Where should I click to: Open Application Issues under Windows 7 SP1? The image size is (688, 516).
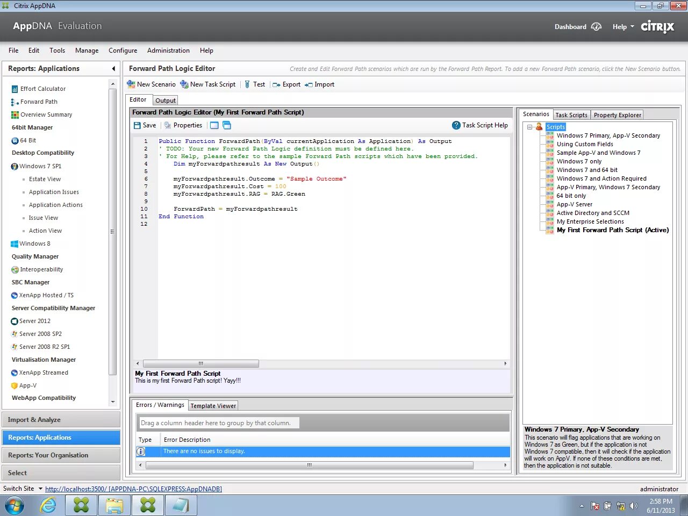(54, 192)
